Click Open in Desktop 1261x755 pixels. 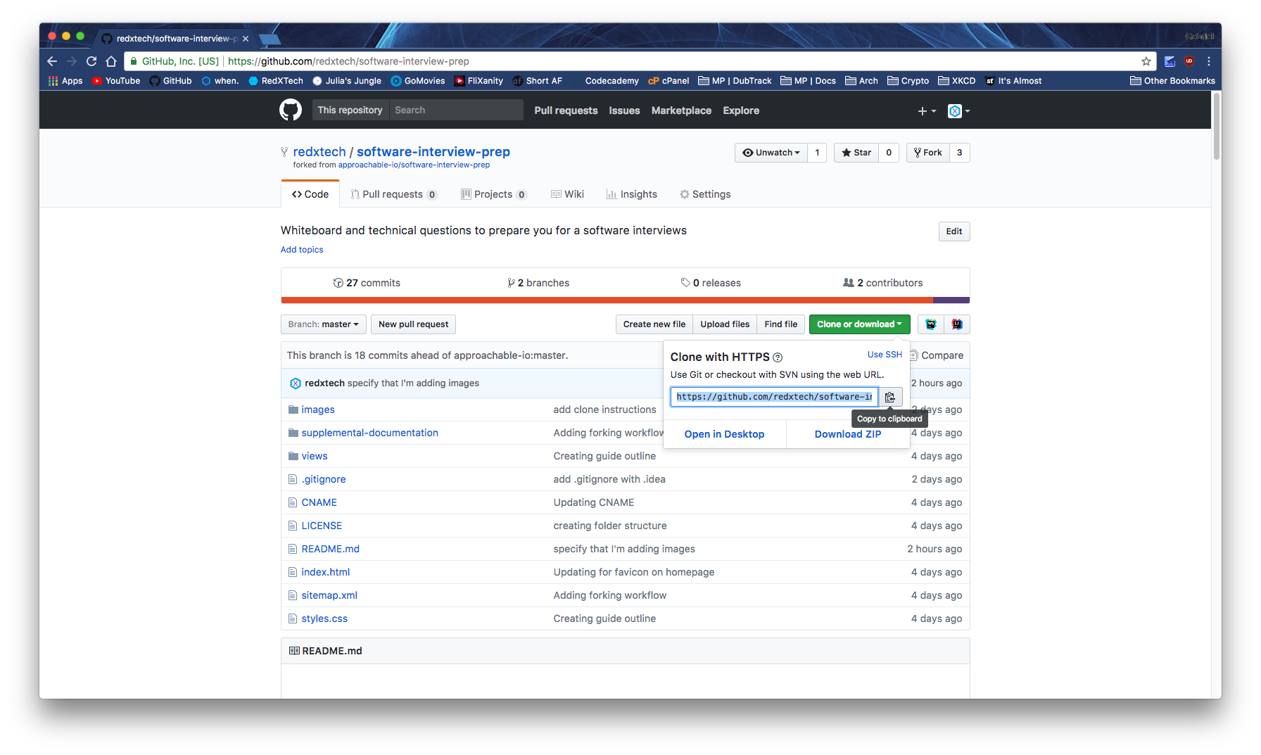tap(724, 434)
